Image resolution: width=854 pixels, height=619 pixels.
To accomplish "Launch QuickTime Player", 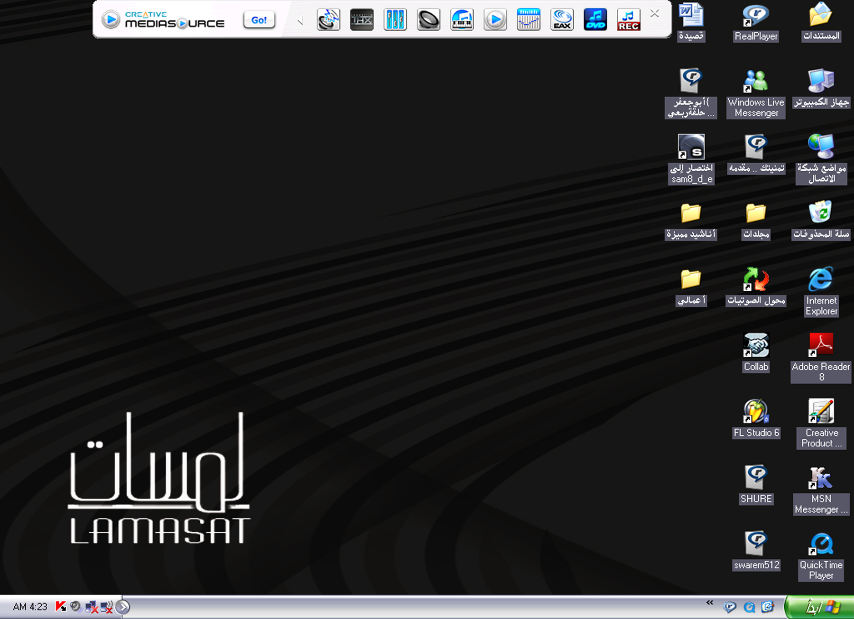I will (821, 556).
